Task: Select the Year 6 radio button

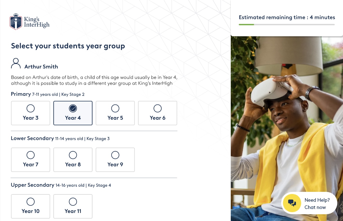Action: [x=157, y=108]
